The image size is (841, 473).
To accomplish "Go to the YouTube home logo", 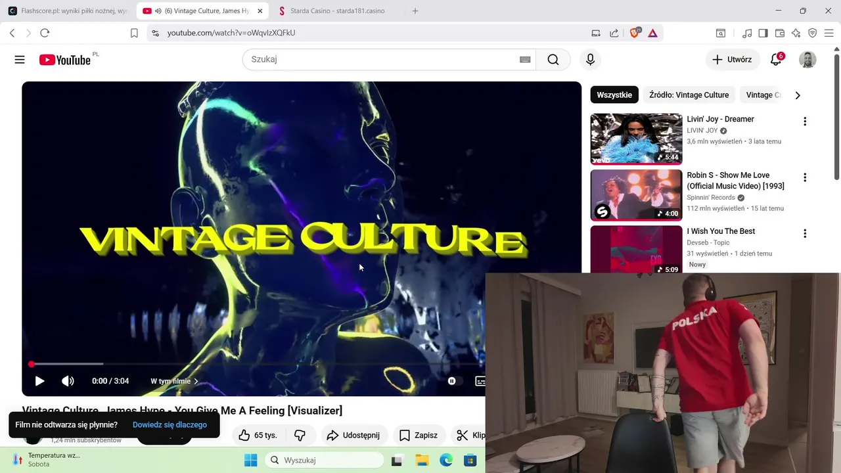I will pyautogui.click(x=64, y=60).
